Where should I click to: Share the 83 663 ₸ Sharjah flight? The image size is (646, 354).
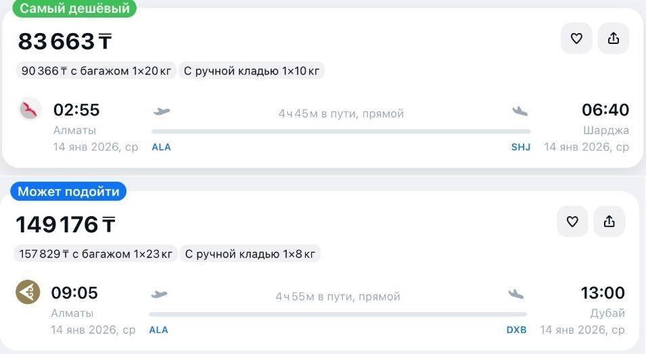coord(614,39)
